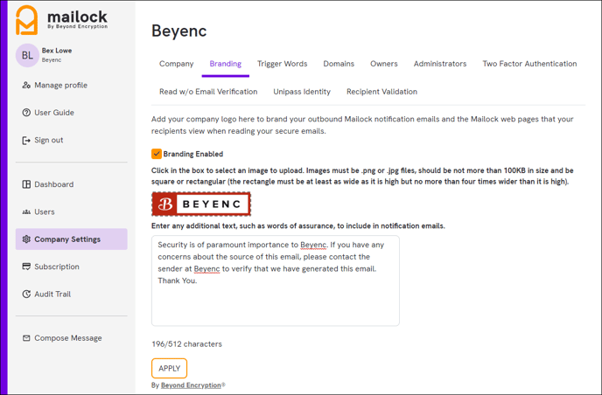
Task: Open the Company tab
Action: point(176,64)
